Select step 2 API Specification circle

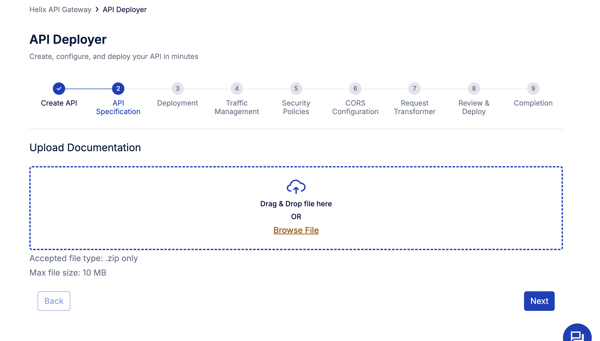(118, 89)
